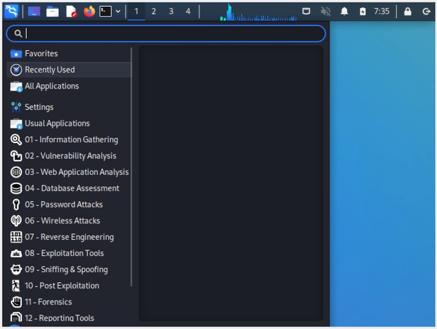The image size is (437, 329).
Task: Open the network connection tray icon
Action: [x=306, y=11]
